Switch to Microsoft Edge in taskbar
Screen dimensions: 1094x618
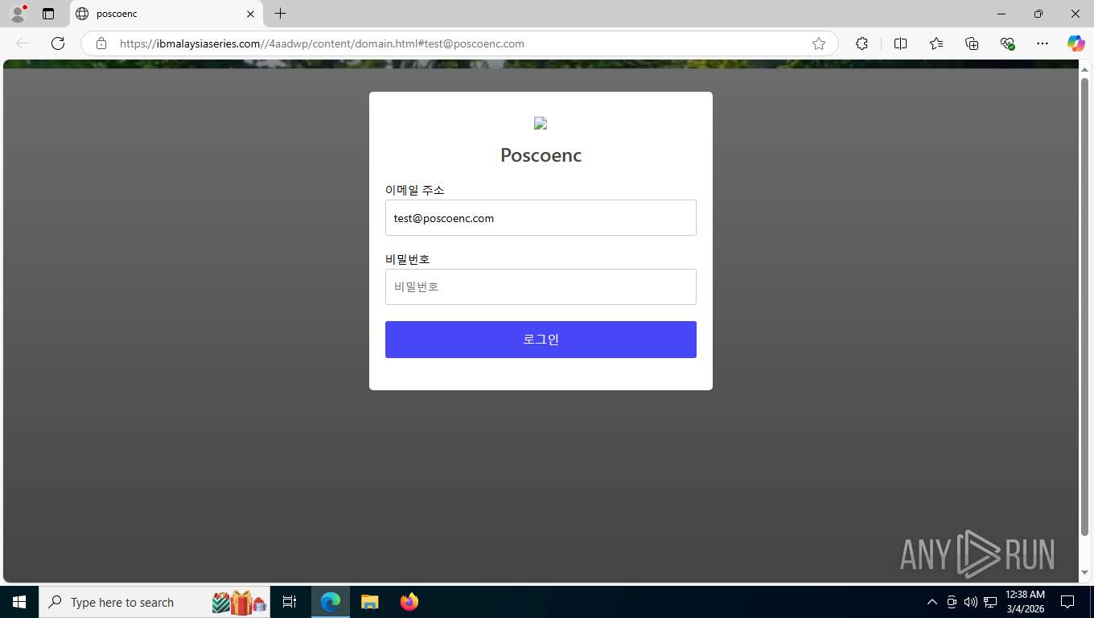[331, 602]
